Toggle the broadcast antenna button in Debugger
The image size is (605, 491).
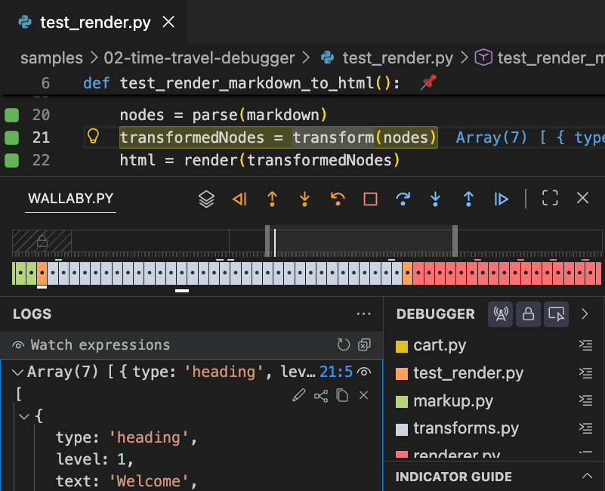point(501,314)
